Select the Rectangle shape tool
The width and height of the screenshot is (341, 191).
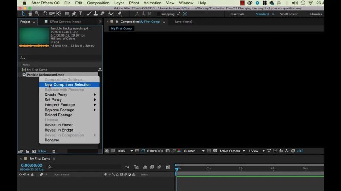point(67,14)
